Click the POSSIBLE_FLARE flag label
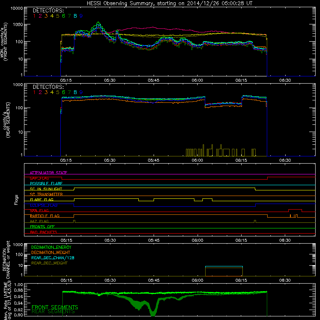The width and height of the screenshot is (320, 320). 46,184
